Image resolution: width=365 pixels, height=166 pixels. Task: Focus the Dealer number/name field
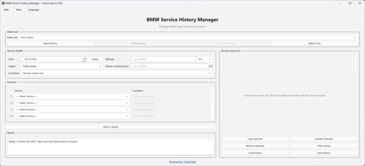point(169,66)
